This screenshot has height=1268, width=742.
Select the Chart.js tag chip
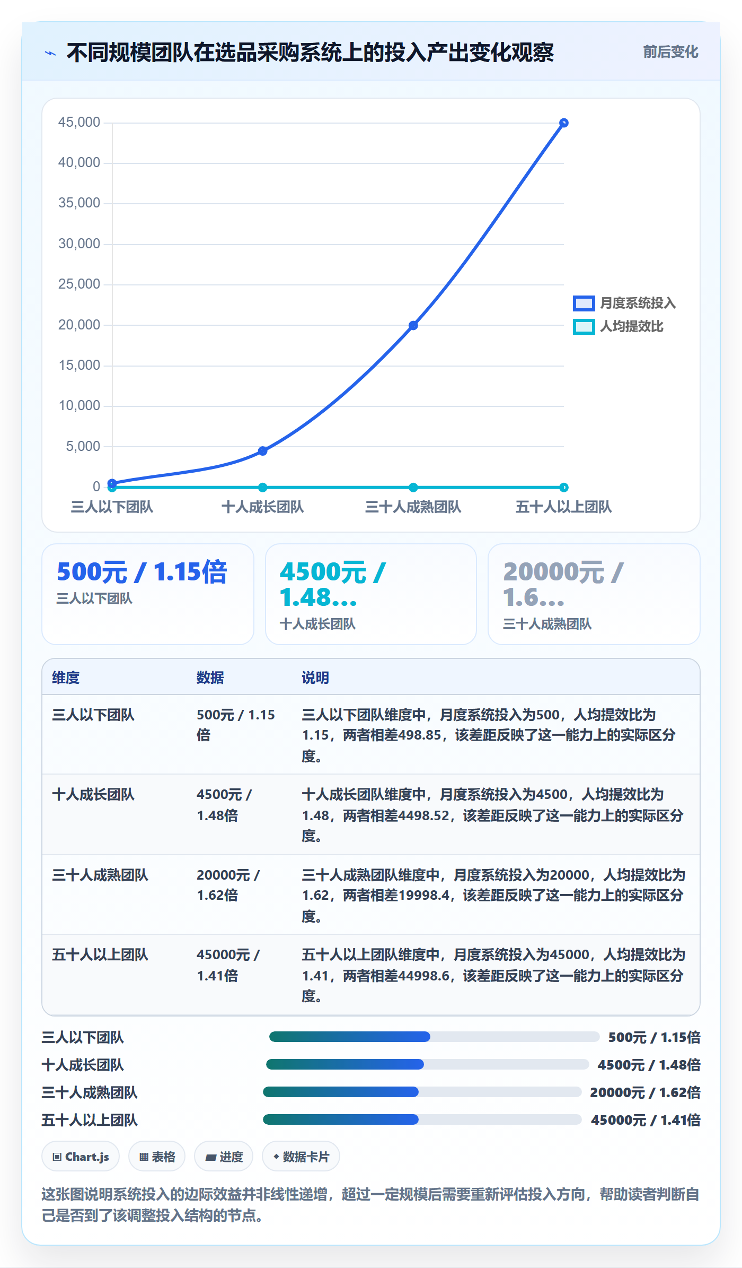[81, 1156]
